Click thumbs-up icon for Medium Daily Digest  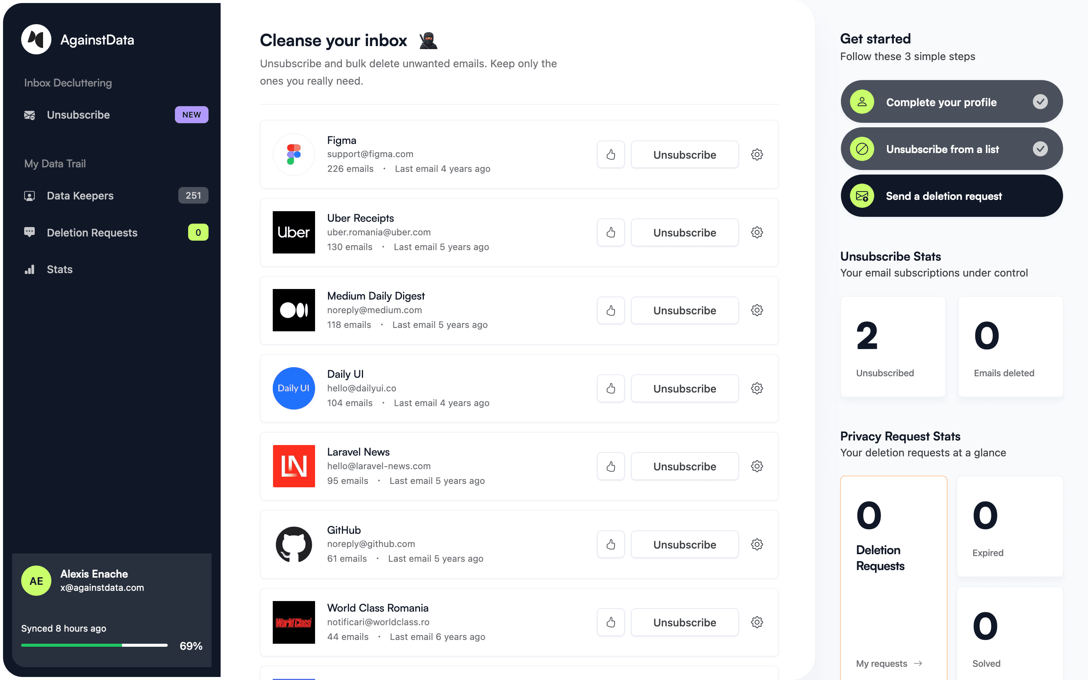point(610,310)
